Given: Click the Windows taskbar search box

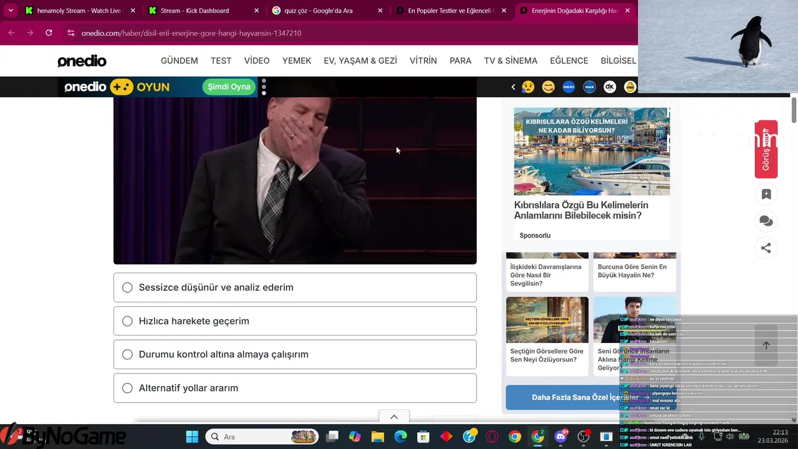Looking at the screenshot, I should point(262,437).
